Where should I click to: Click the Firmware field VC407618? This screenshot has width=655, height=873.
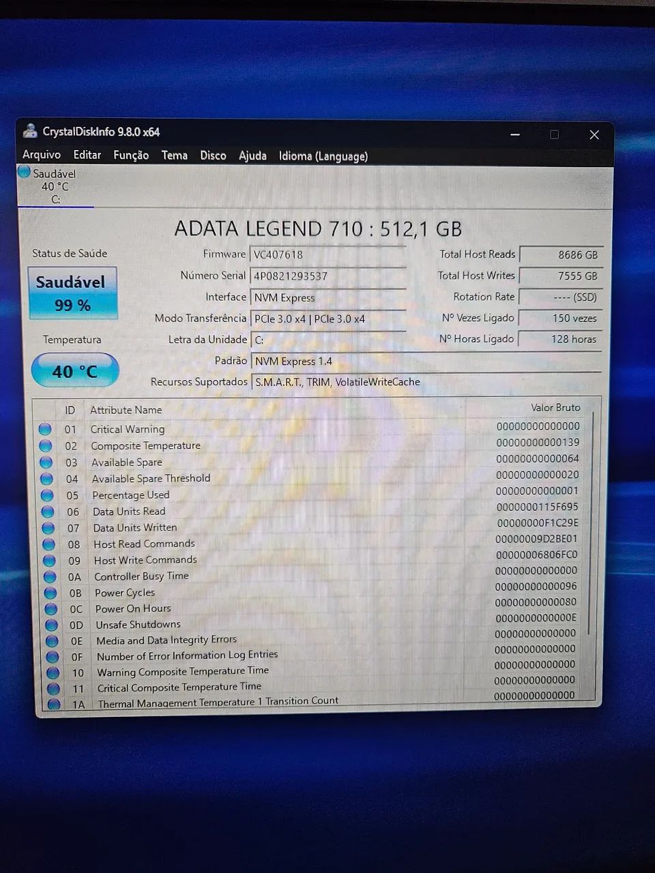click(x=327, y=254)
